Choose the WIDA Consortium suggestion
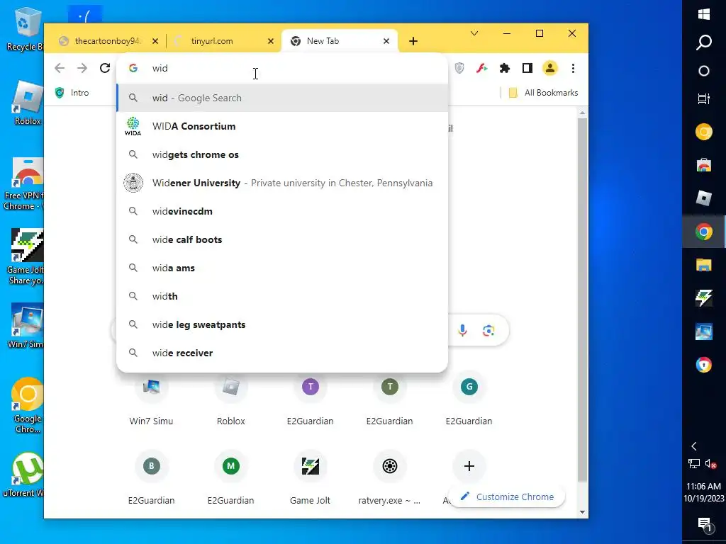 pos(282,126)
